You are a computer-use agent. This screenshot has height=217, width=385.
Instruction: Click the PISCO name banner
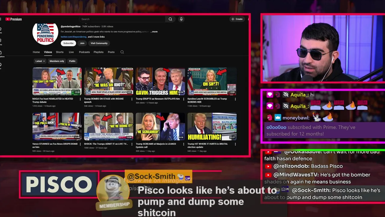[59, 184]
